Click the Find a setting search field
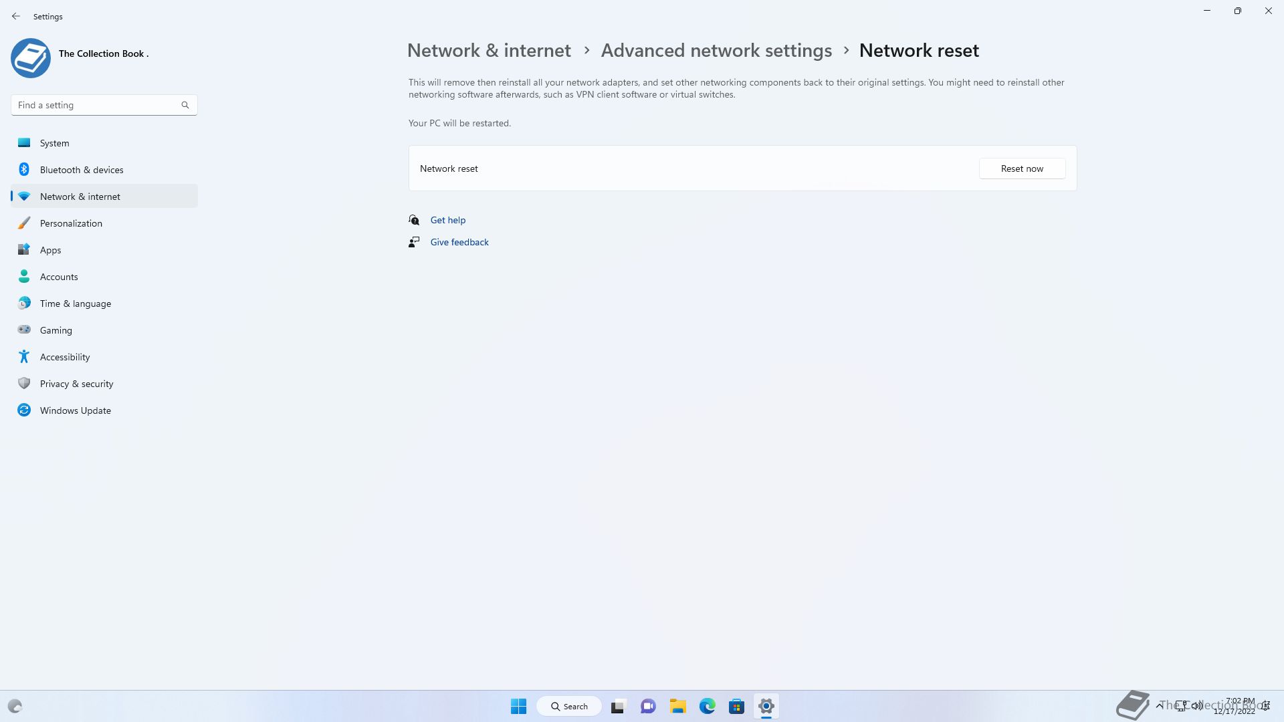The width and height of the screenshot is (1284, 722). (104, 105)
